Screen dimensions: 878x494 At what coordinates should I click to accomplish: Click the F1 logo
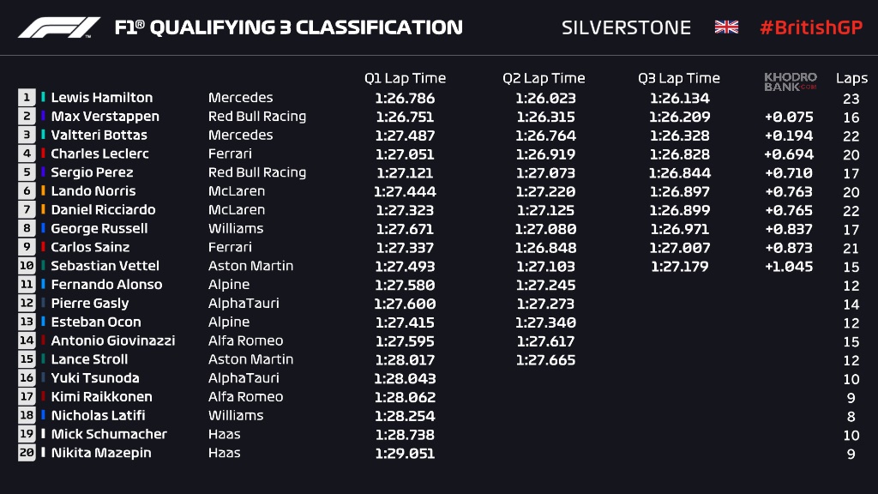pyautogui.click(x=59, y=27)
